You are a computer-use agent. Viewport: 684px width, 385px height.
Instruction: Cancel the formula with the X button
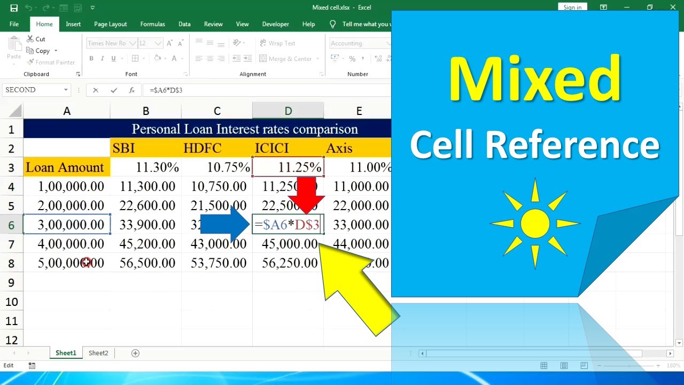[96, 90]
